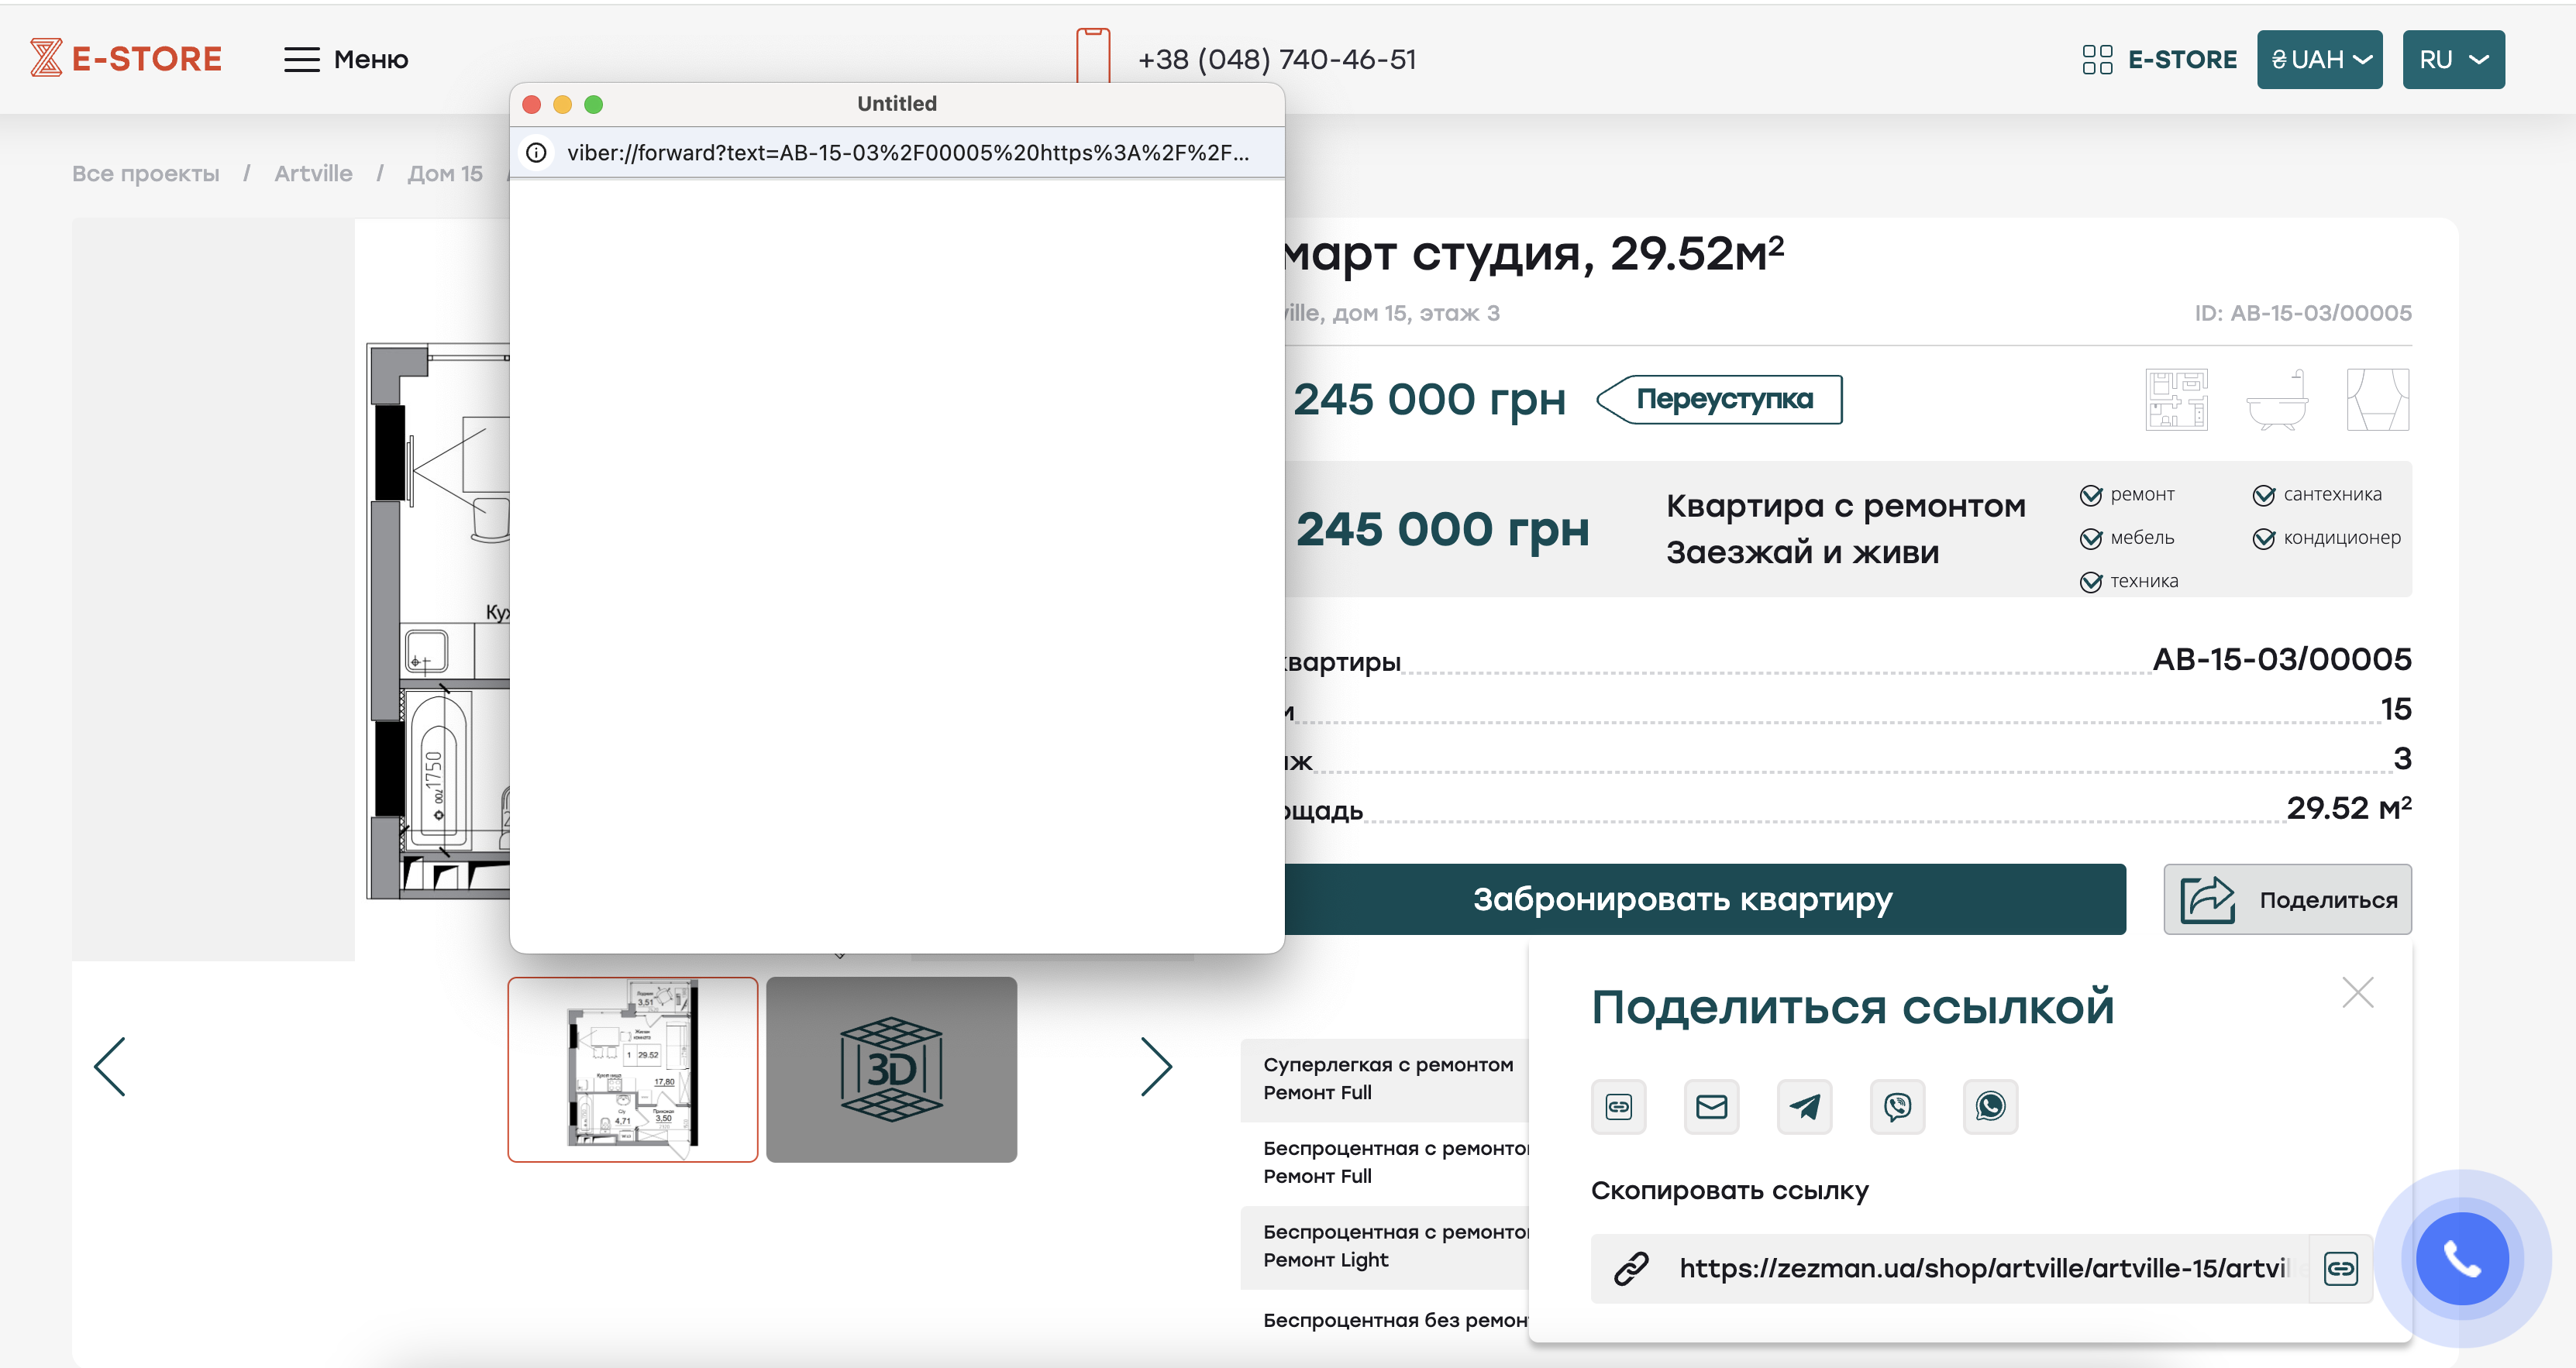Open the 3D view thumbnail

coord(891,1069)
